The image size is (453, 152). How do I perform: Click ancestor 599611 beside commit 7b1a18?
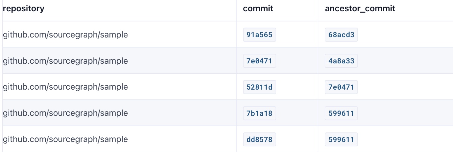[341, 114]
